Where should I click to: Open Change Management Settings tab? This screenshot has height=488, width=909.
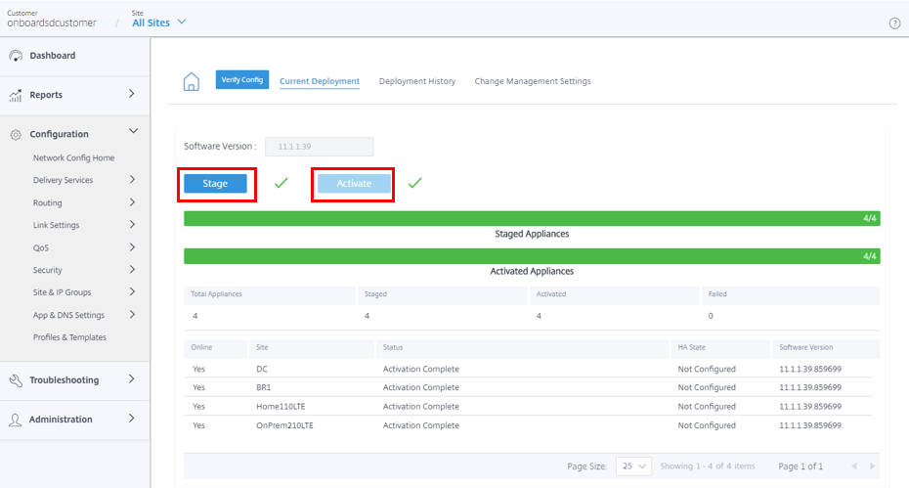coord(533,81)
